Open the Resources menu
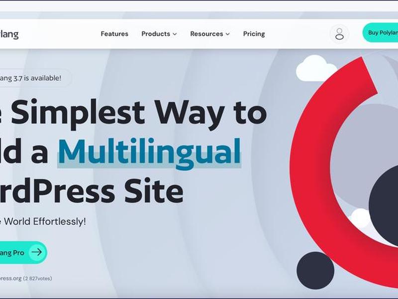398x299 pixels. coord(210,34)
